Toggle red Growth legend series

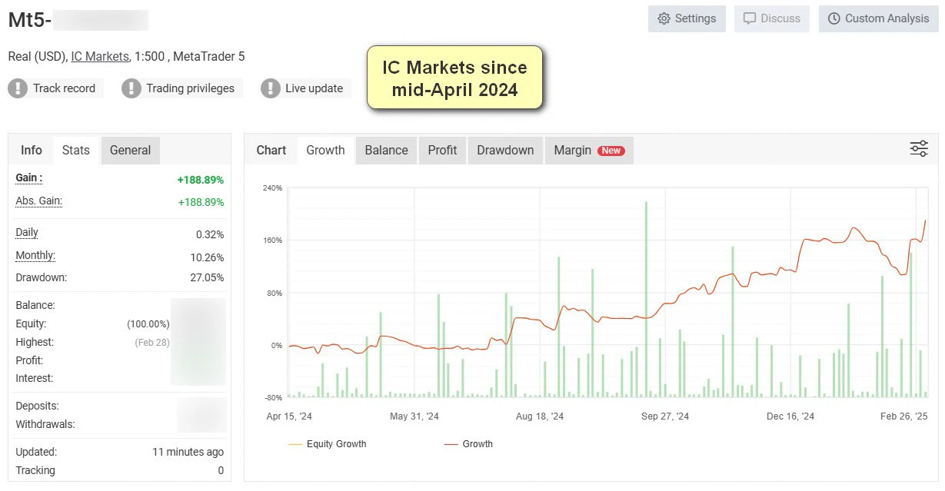click(x=468, y=444)
